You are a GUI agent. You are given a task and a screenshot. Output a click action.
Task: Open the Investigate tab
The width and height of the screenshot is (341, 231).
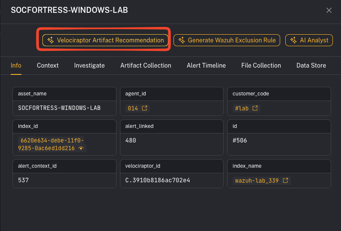90,65
